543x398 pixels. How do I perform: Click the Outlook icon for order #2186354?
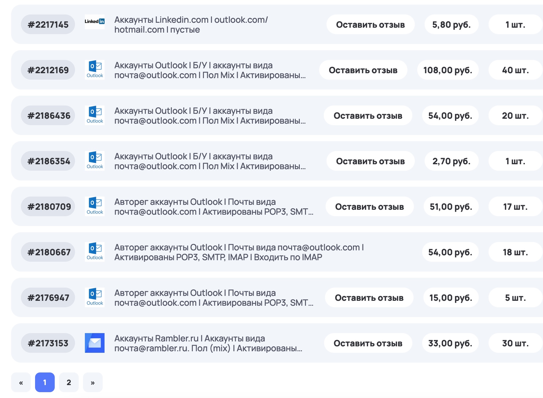click(x=95, y=161)
